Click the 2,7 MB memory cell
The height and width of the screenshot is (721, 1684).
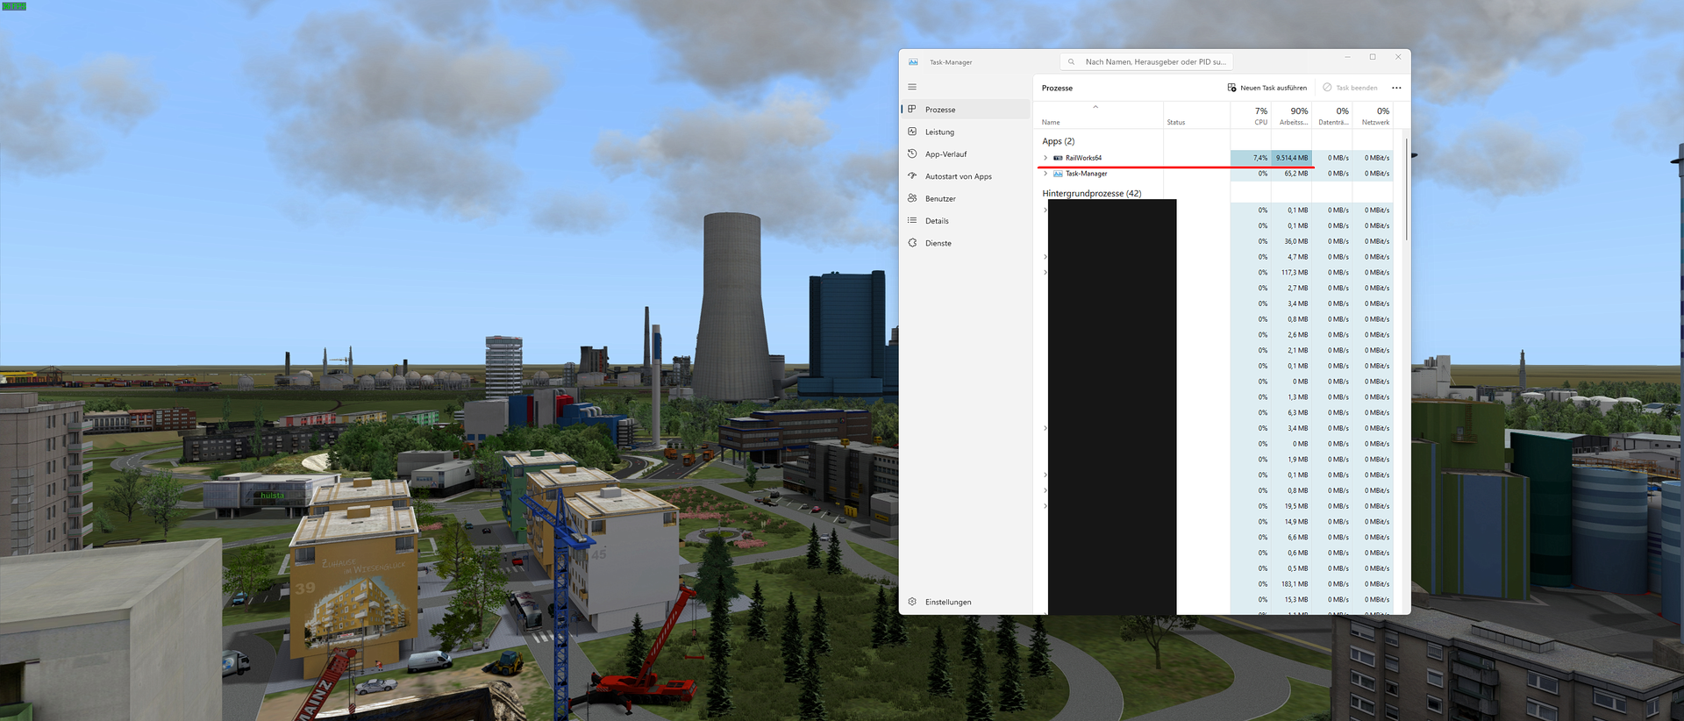pyautogui.click(x=1292, y=289)
